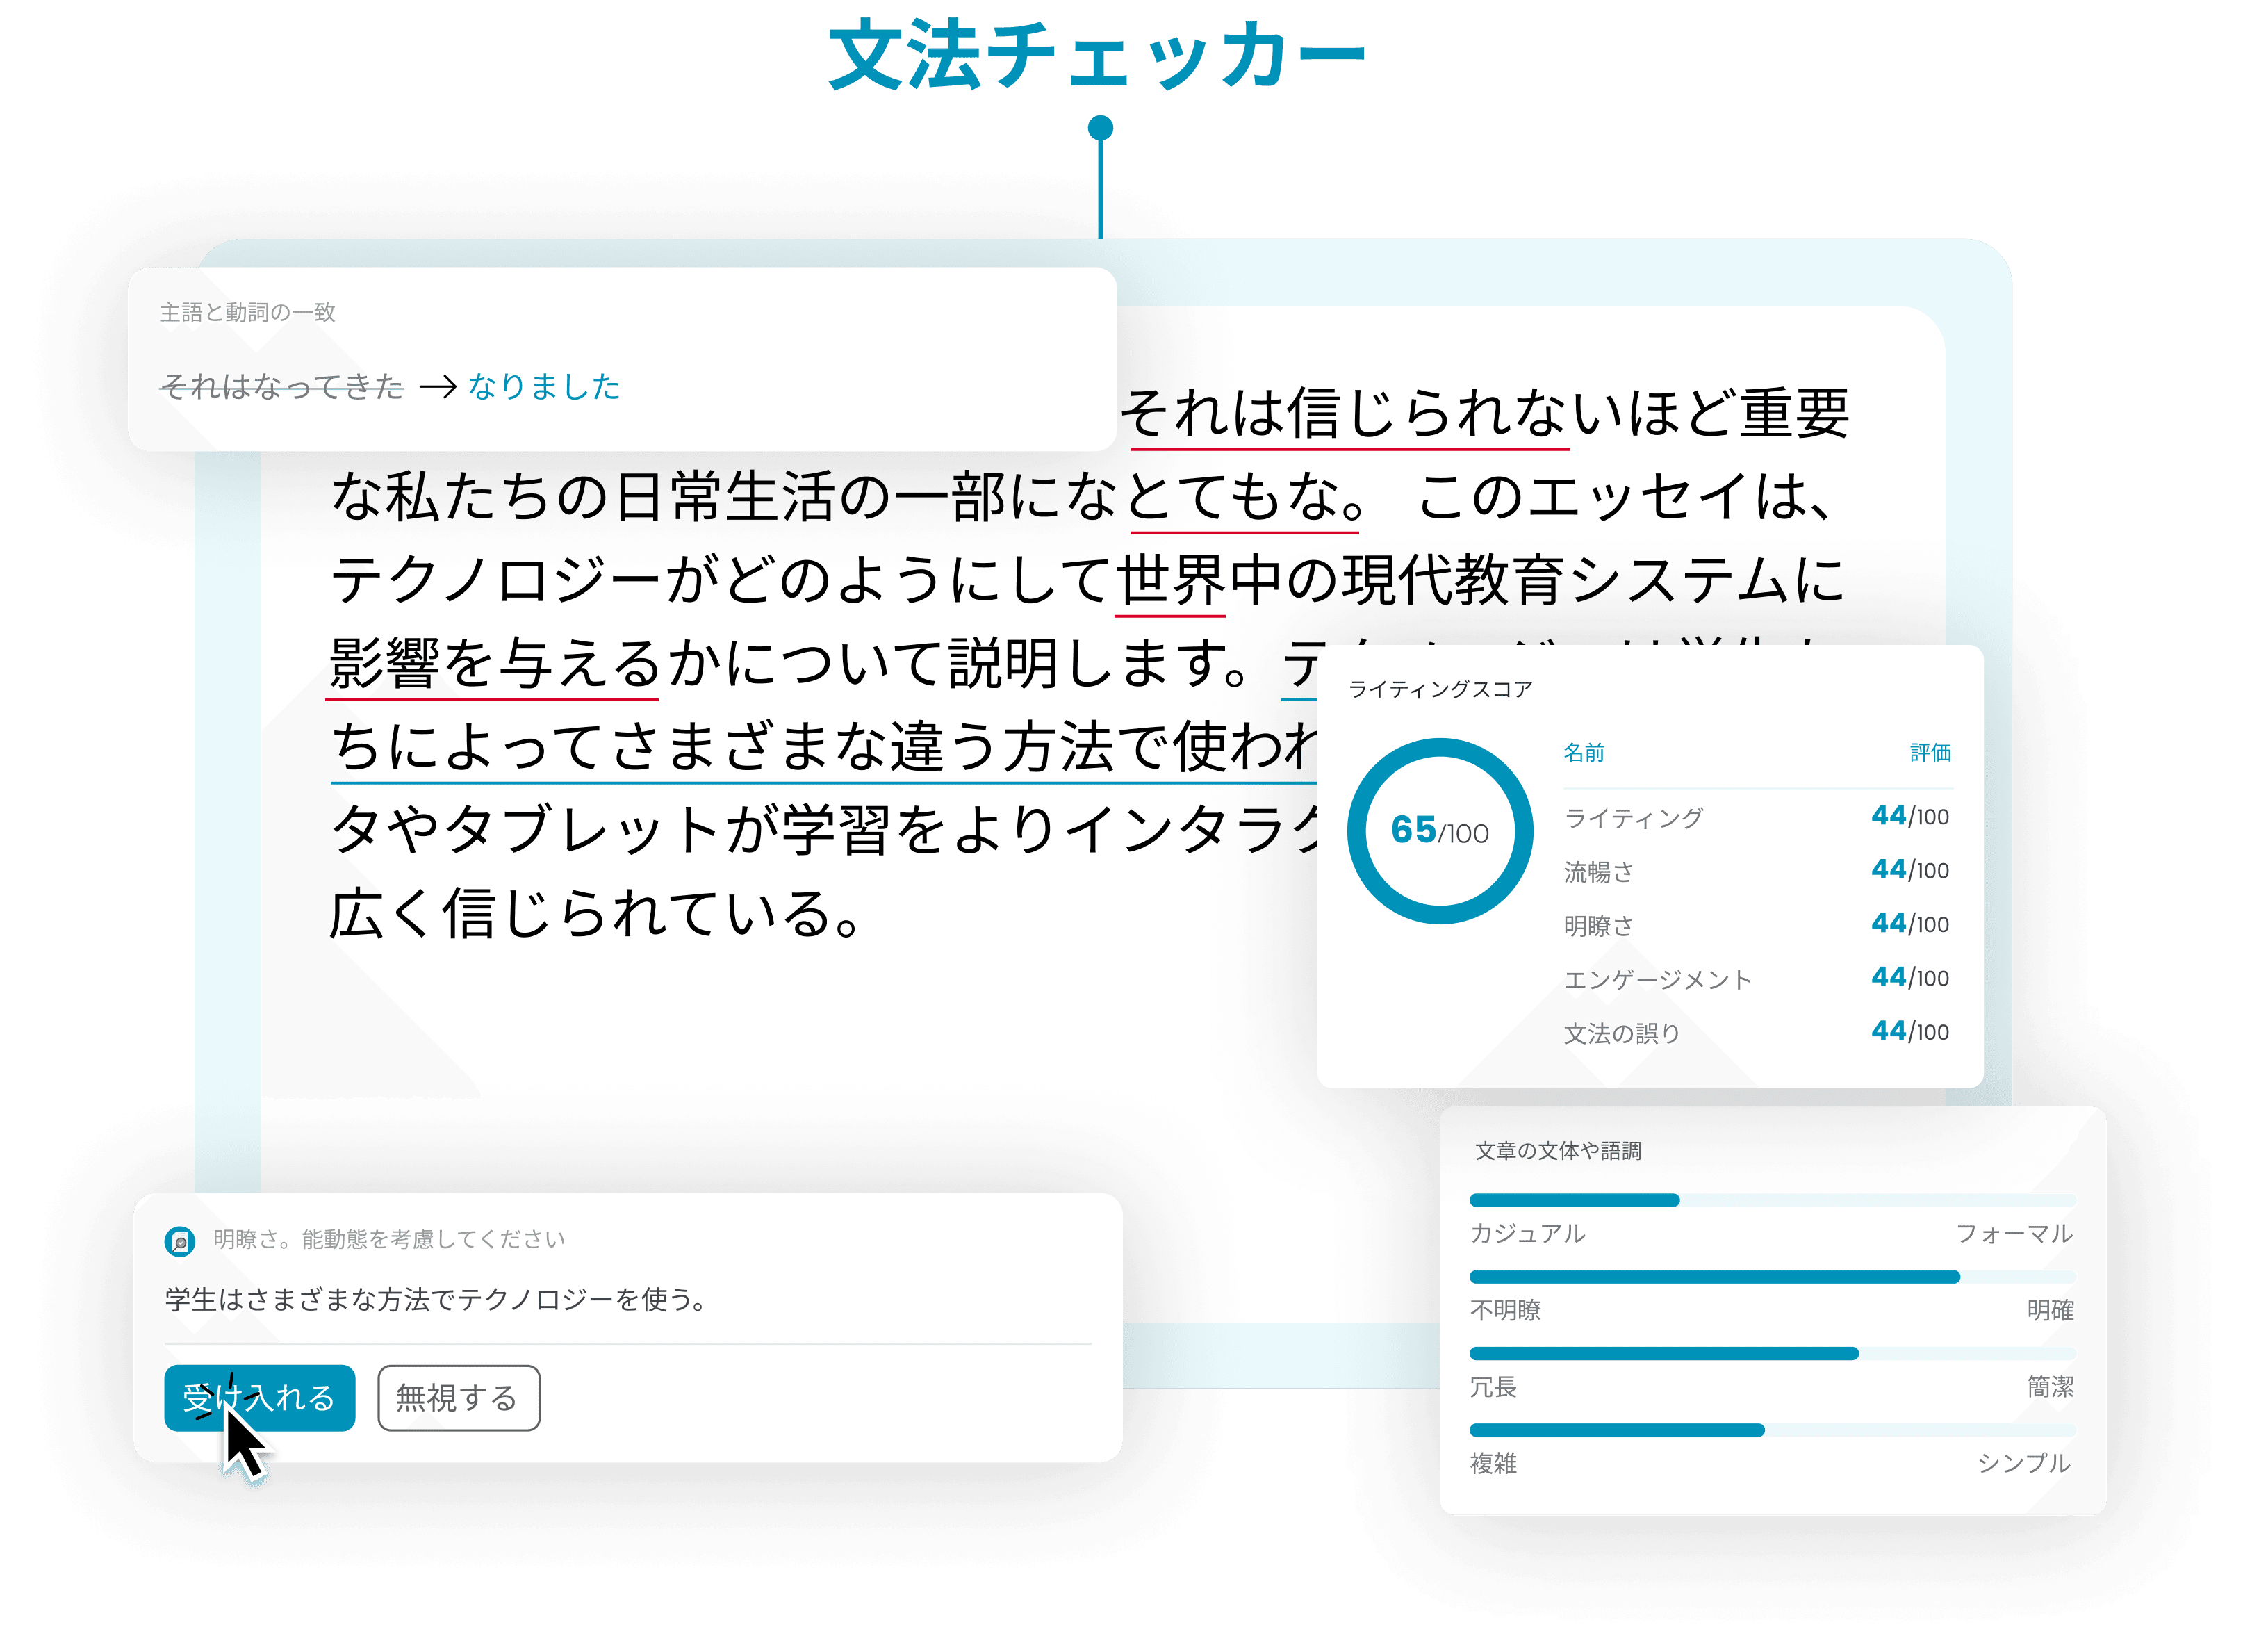Click the 受け入れる accept button
The width and height of the screenshot is (2243, 1652).
(x=260, y=1397)
